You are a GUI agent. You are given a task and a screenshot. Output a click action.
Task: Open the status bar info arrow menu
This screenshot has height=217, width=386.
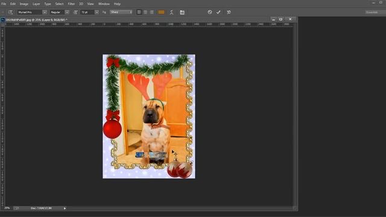[65, 209]
